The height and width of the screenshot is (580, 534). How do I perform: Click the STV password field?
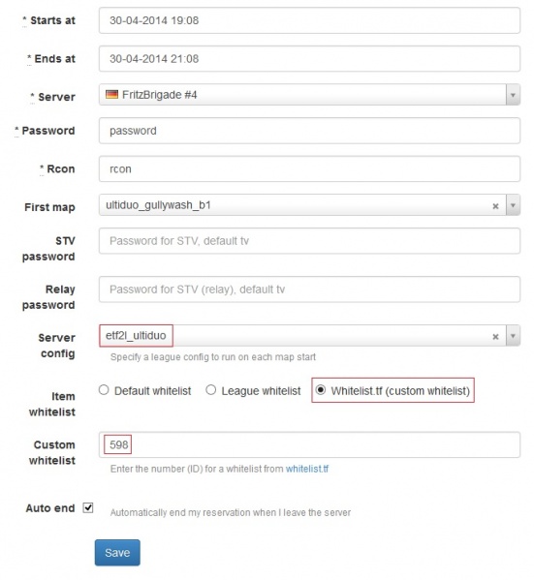[309, 241]
